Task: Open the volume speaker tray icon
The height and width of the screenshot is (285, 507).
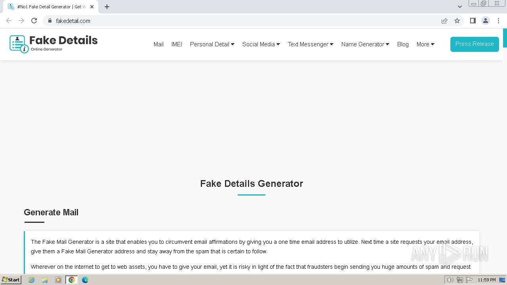Action: click(x=450, y=280)
